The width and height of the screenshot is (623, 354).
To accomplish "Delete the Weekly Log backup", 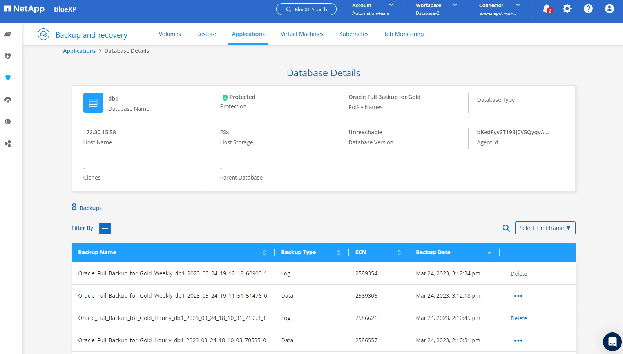I will pyautogui.click(x=518, y=274).
